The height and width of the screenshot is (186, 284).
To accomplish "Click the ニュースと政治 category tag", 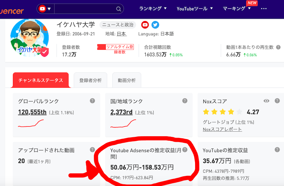I will (118, 25).
